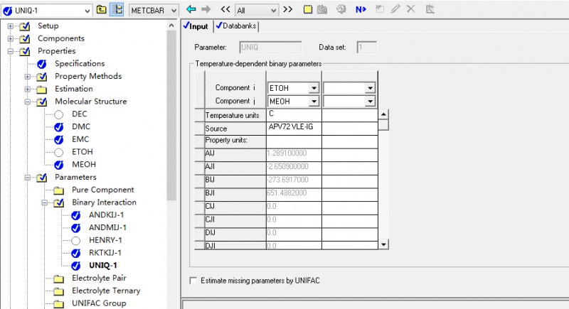
Task: Open the EMC molecular structure item
Action: 80,139
